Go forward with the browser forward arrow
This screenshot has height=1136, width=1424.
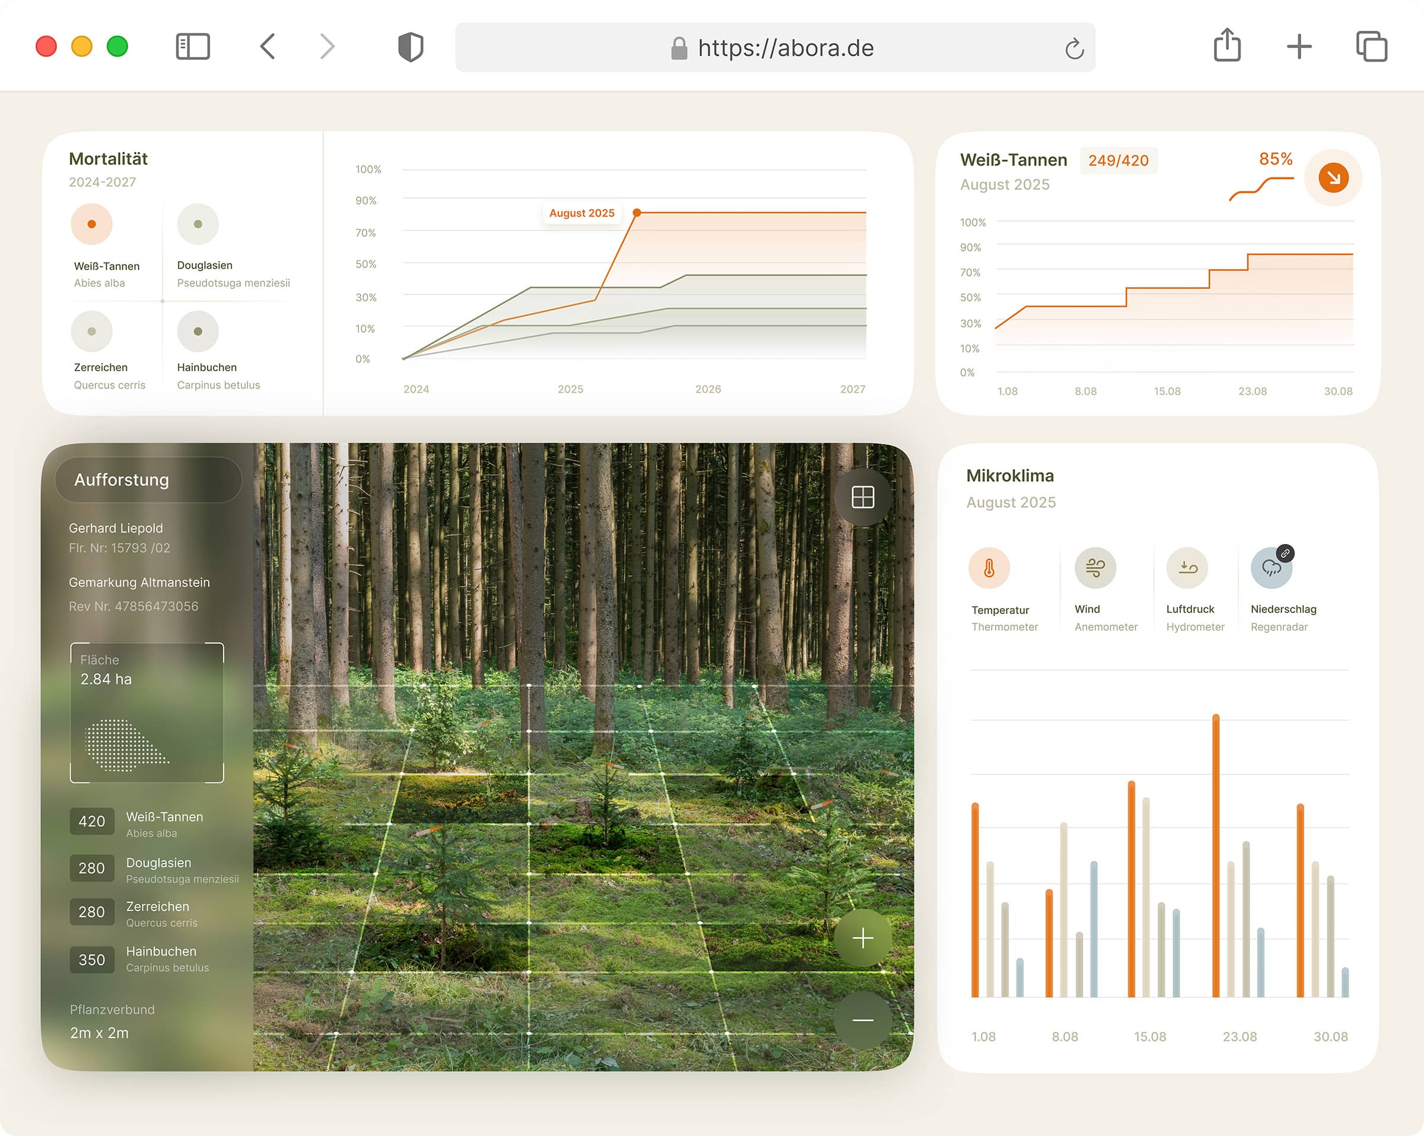click(x=327, y=47)
